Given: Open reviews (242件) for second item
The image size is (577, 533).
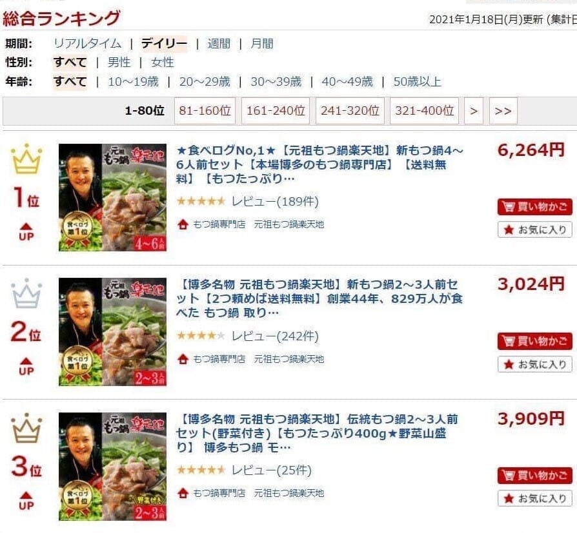Looking at the screenshot, I should (275, 336).
